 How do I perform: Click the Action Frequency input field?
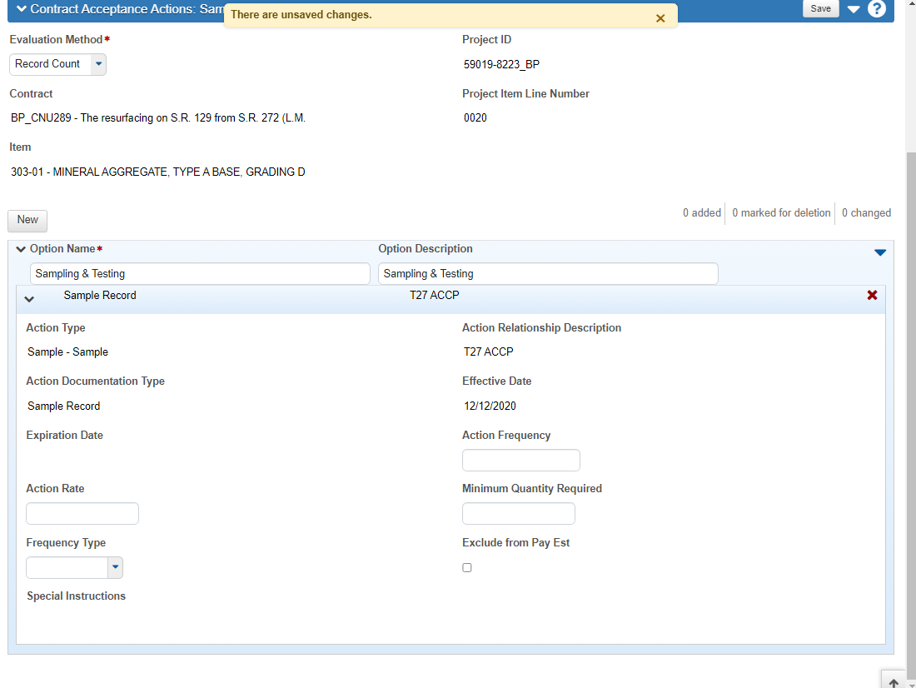pyautogui.click(x=520, y=461)
